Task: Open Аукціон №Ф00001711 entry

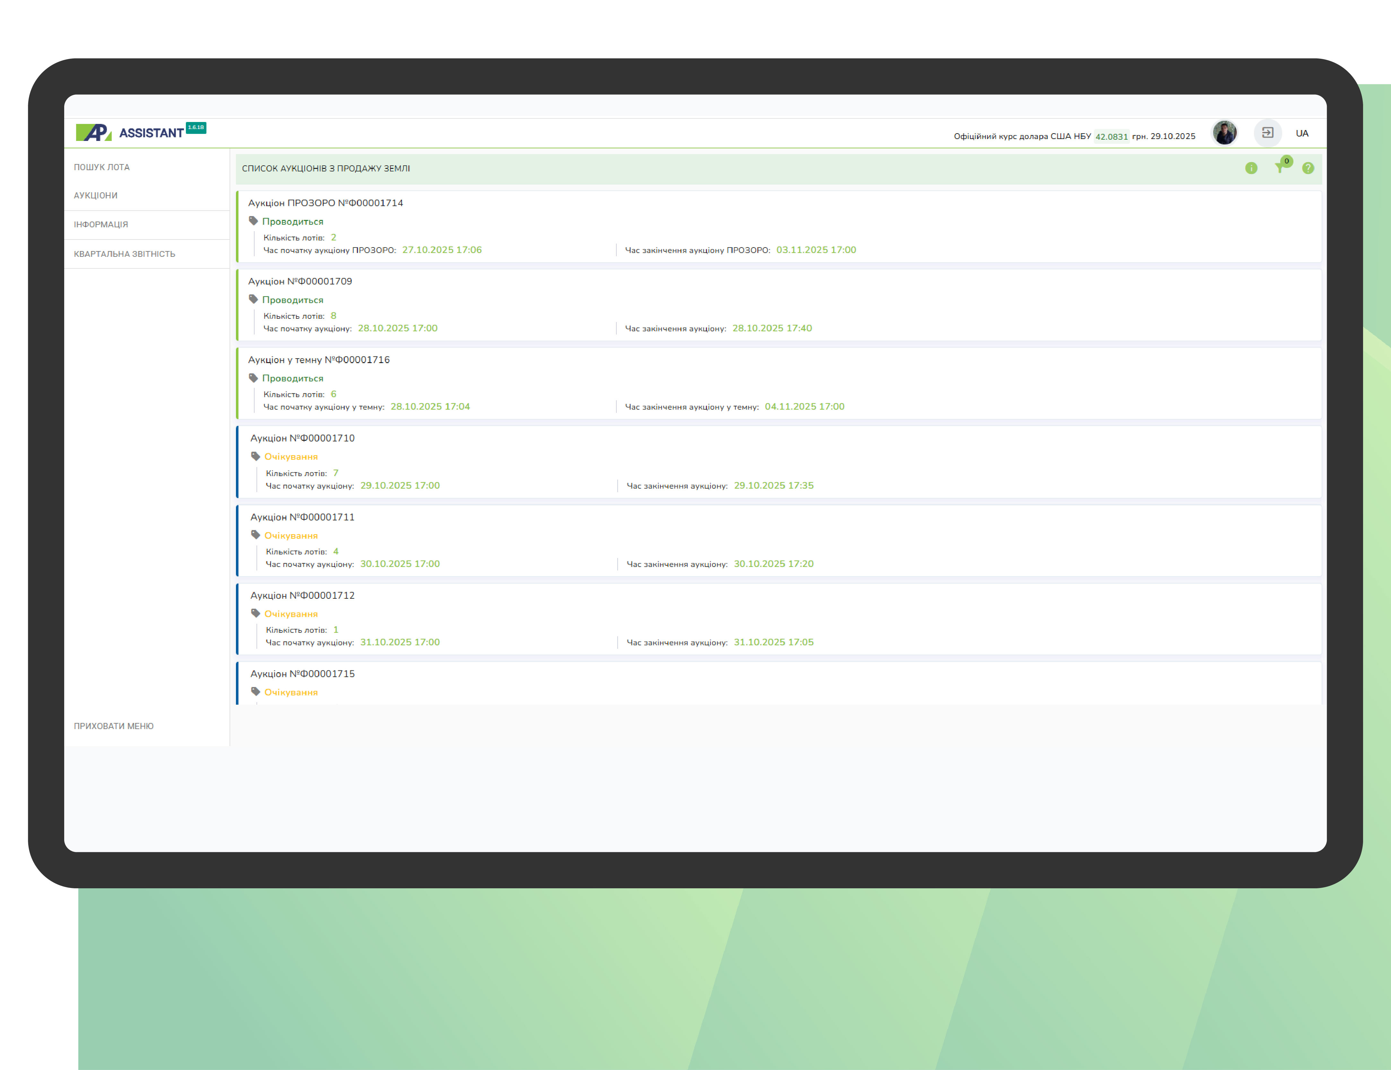Action: (302, 517)
